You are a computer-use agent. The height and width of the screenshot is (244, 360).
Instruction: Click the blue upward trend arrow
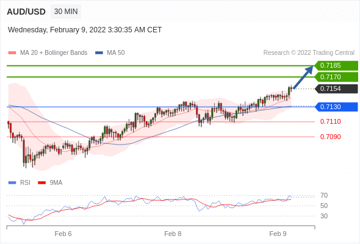pos(303,77)
